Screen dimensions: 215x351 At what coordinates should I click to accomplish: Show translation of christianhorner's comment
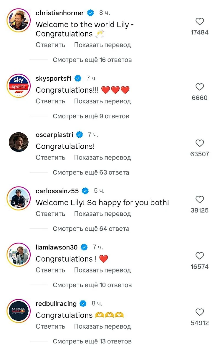pos(102,45)
